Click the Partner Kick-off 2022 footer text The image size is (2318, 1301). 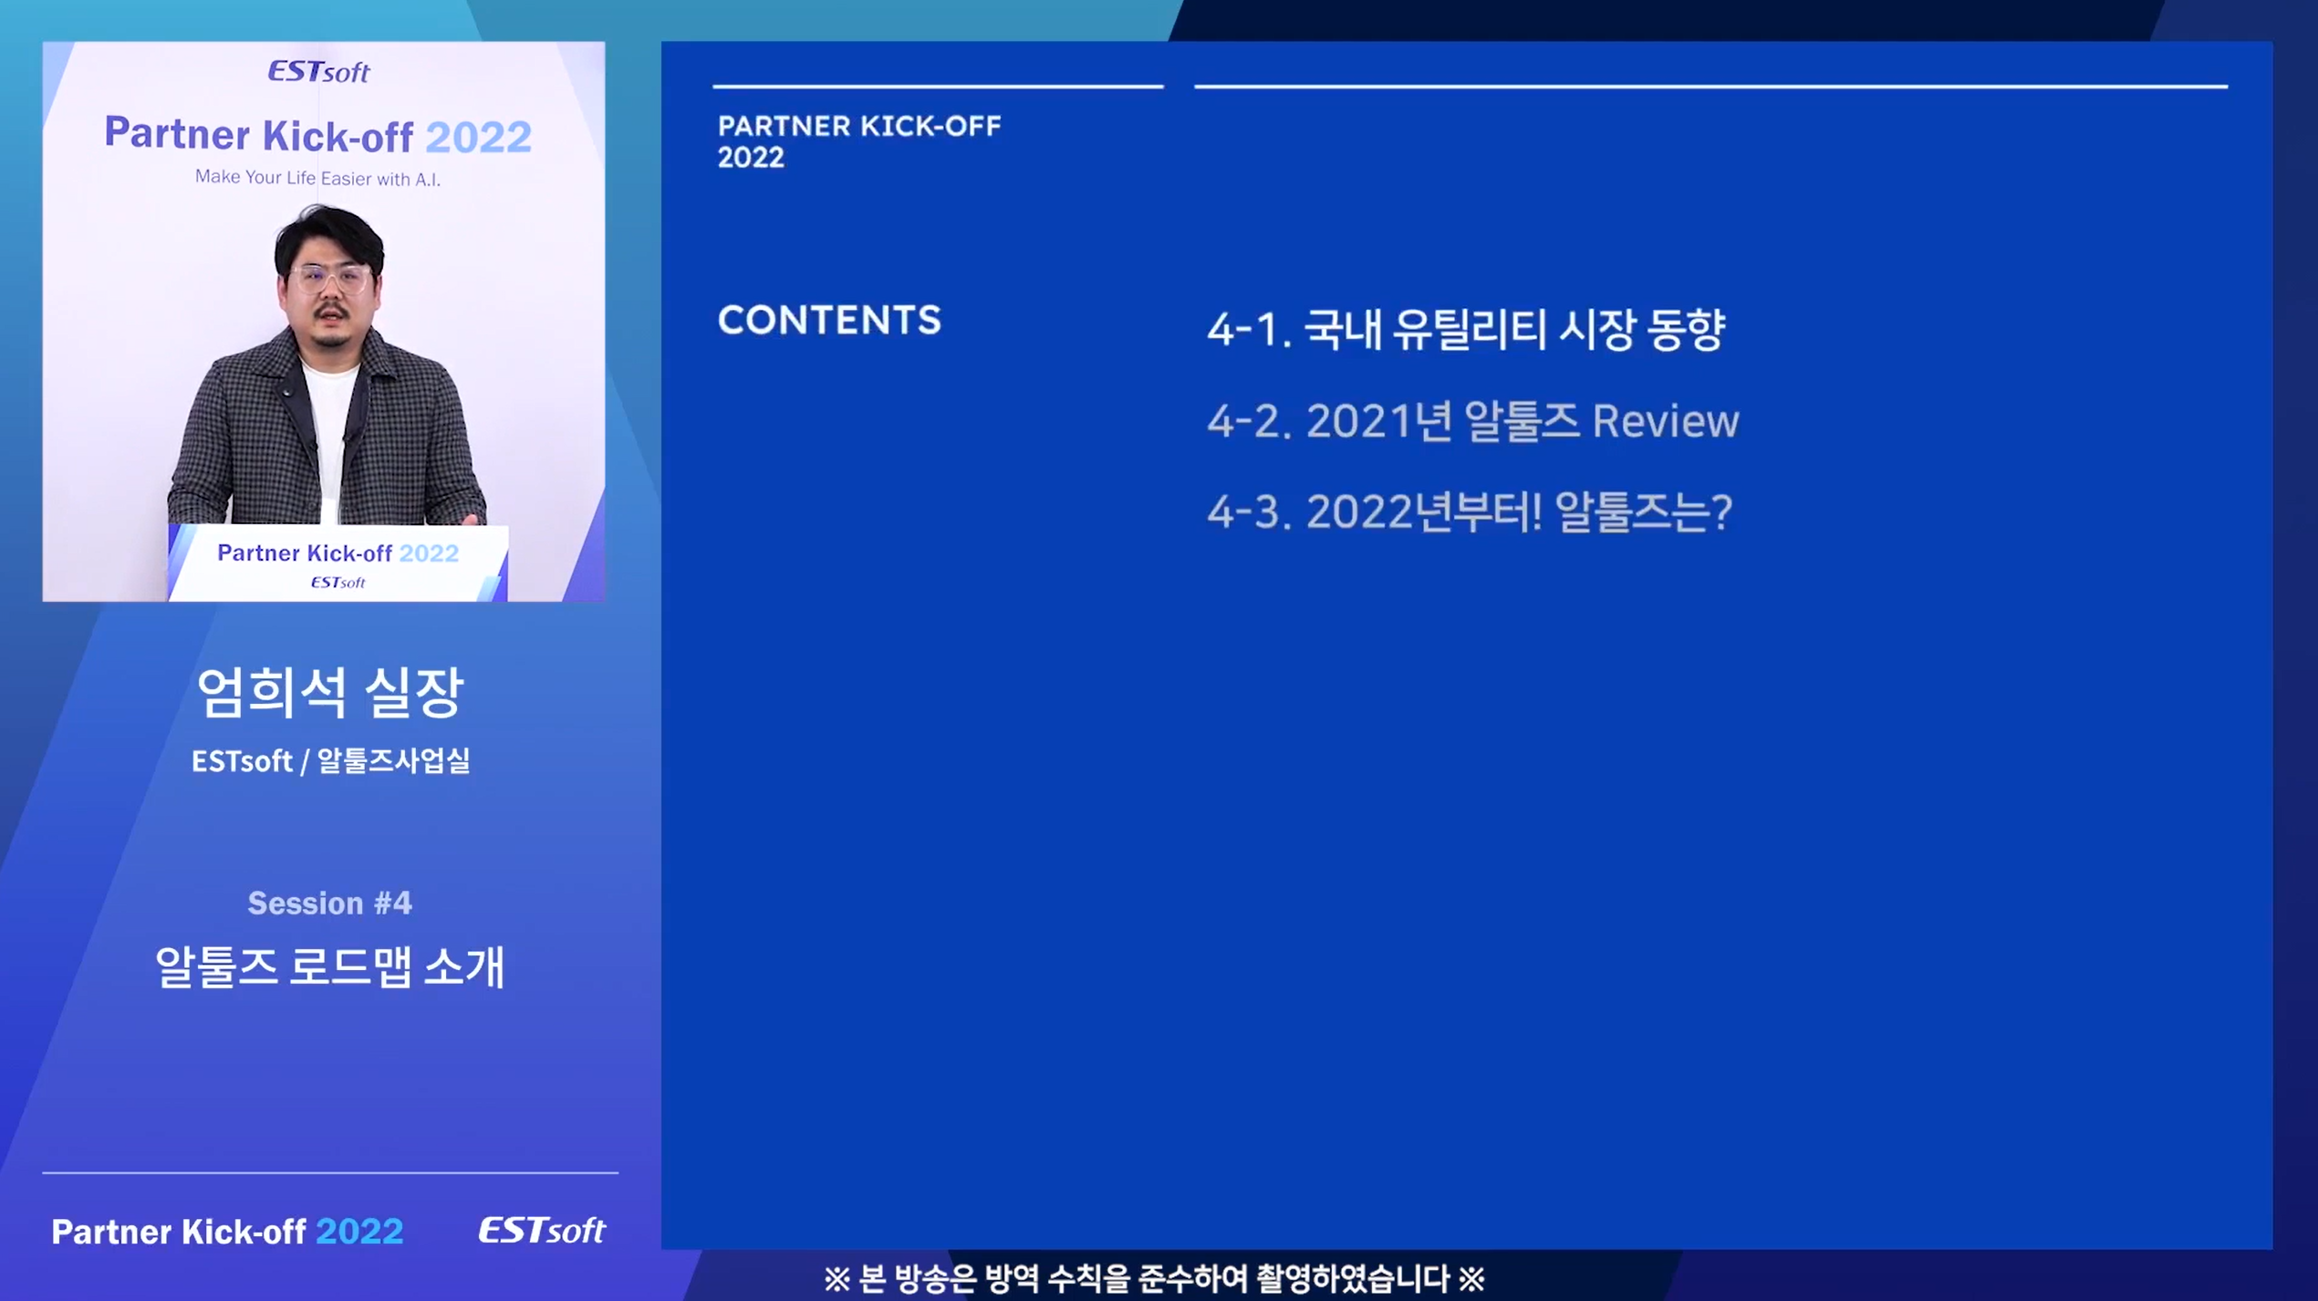point(227,1231)
